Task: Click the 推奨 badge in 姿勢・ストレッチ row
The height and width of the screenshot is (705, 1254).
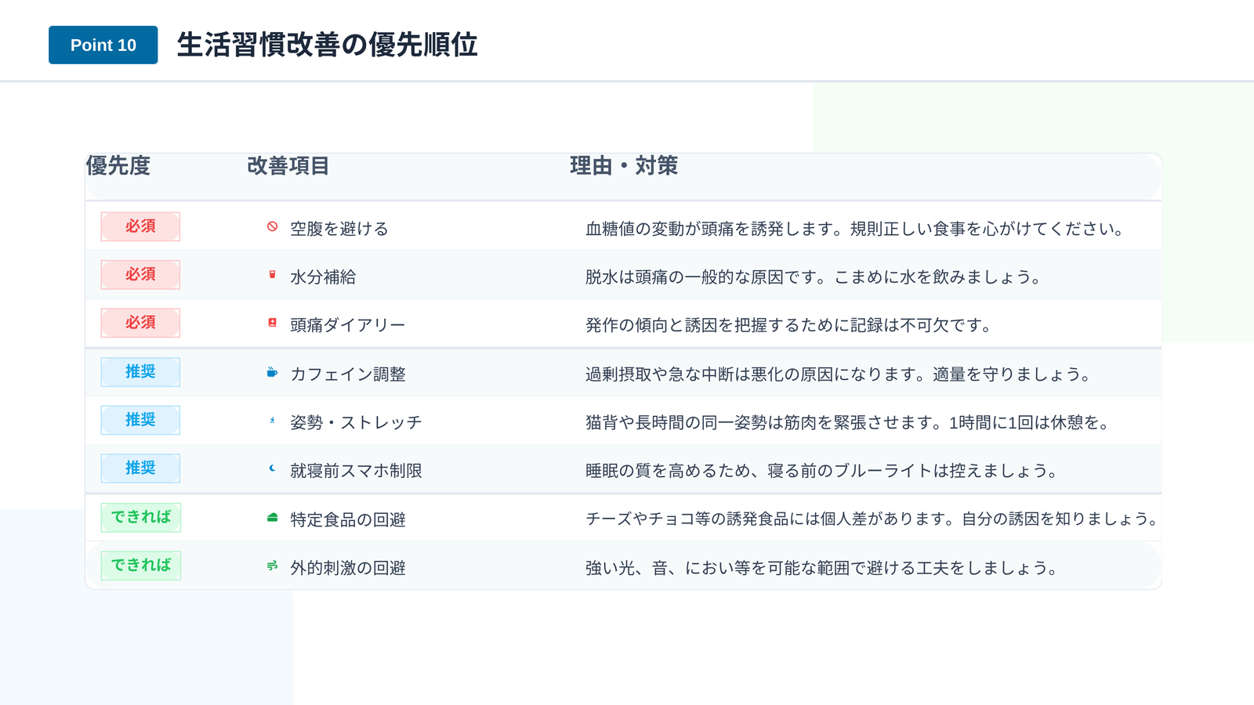Action: click(140, 420)
